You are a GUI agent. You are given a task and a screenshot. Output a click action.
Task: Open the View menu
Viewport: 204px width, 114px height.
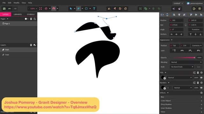coord(24,3)
